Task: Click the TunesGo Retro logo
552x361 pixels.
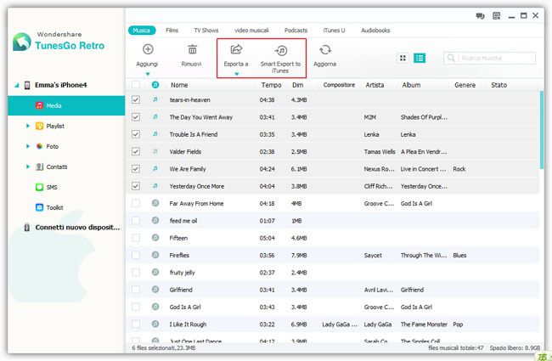Action: [x=22, y=42]
